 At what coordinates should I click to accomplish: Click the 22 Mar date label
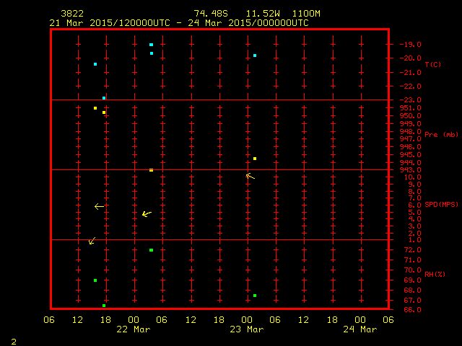point(134,329)
